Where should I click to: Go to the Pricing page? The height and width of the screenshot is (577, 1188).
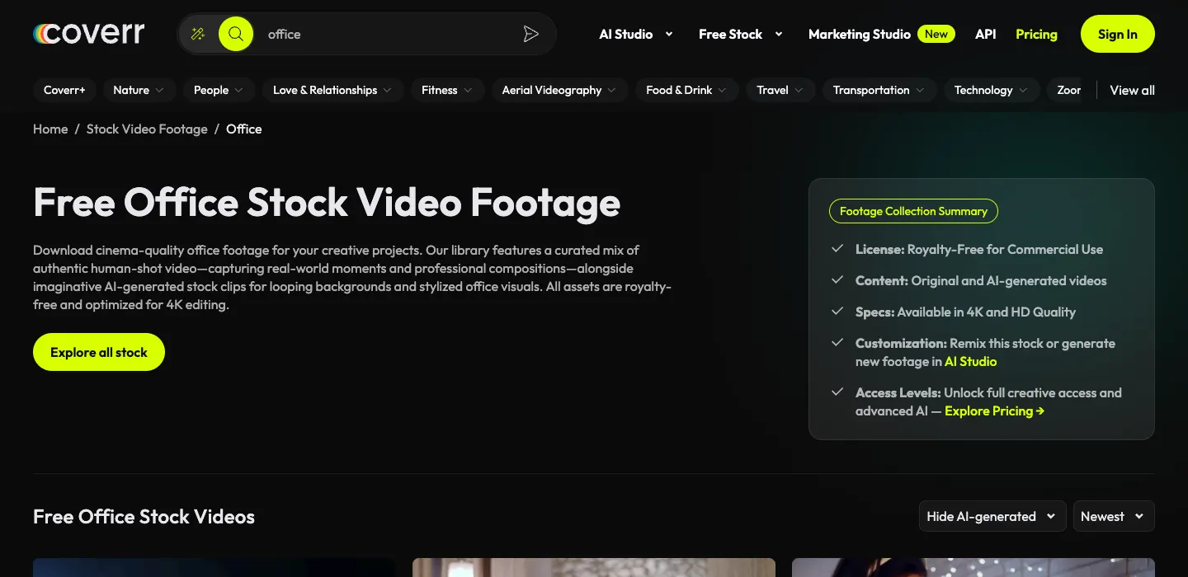tap(1036, 34)
